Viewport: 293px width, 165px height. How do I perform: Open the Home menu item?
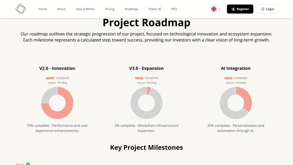(43, 9)
